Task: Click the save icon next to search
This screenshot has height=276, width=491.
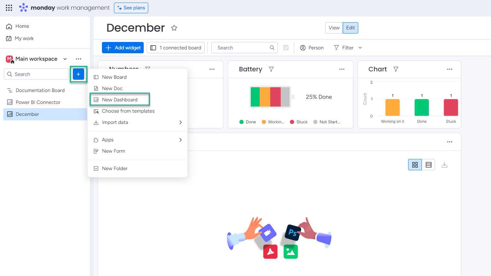Action: click(x=286, y=47)
